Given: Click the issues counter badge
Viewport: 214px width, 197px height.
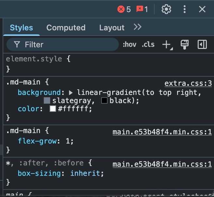Looking at the screenshot, I should coord(142,9).
